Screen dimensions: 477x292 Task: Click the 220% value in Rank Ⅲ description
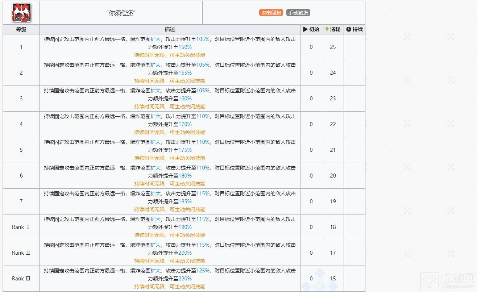pyautogui.click(x=185, y=279)
